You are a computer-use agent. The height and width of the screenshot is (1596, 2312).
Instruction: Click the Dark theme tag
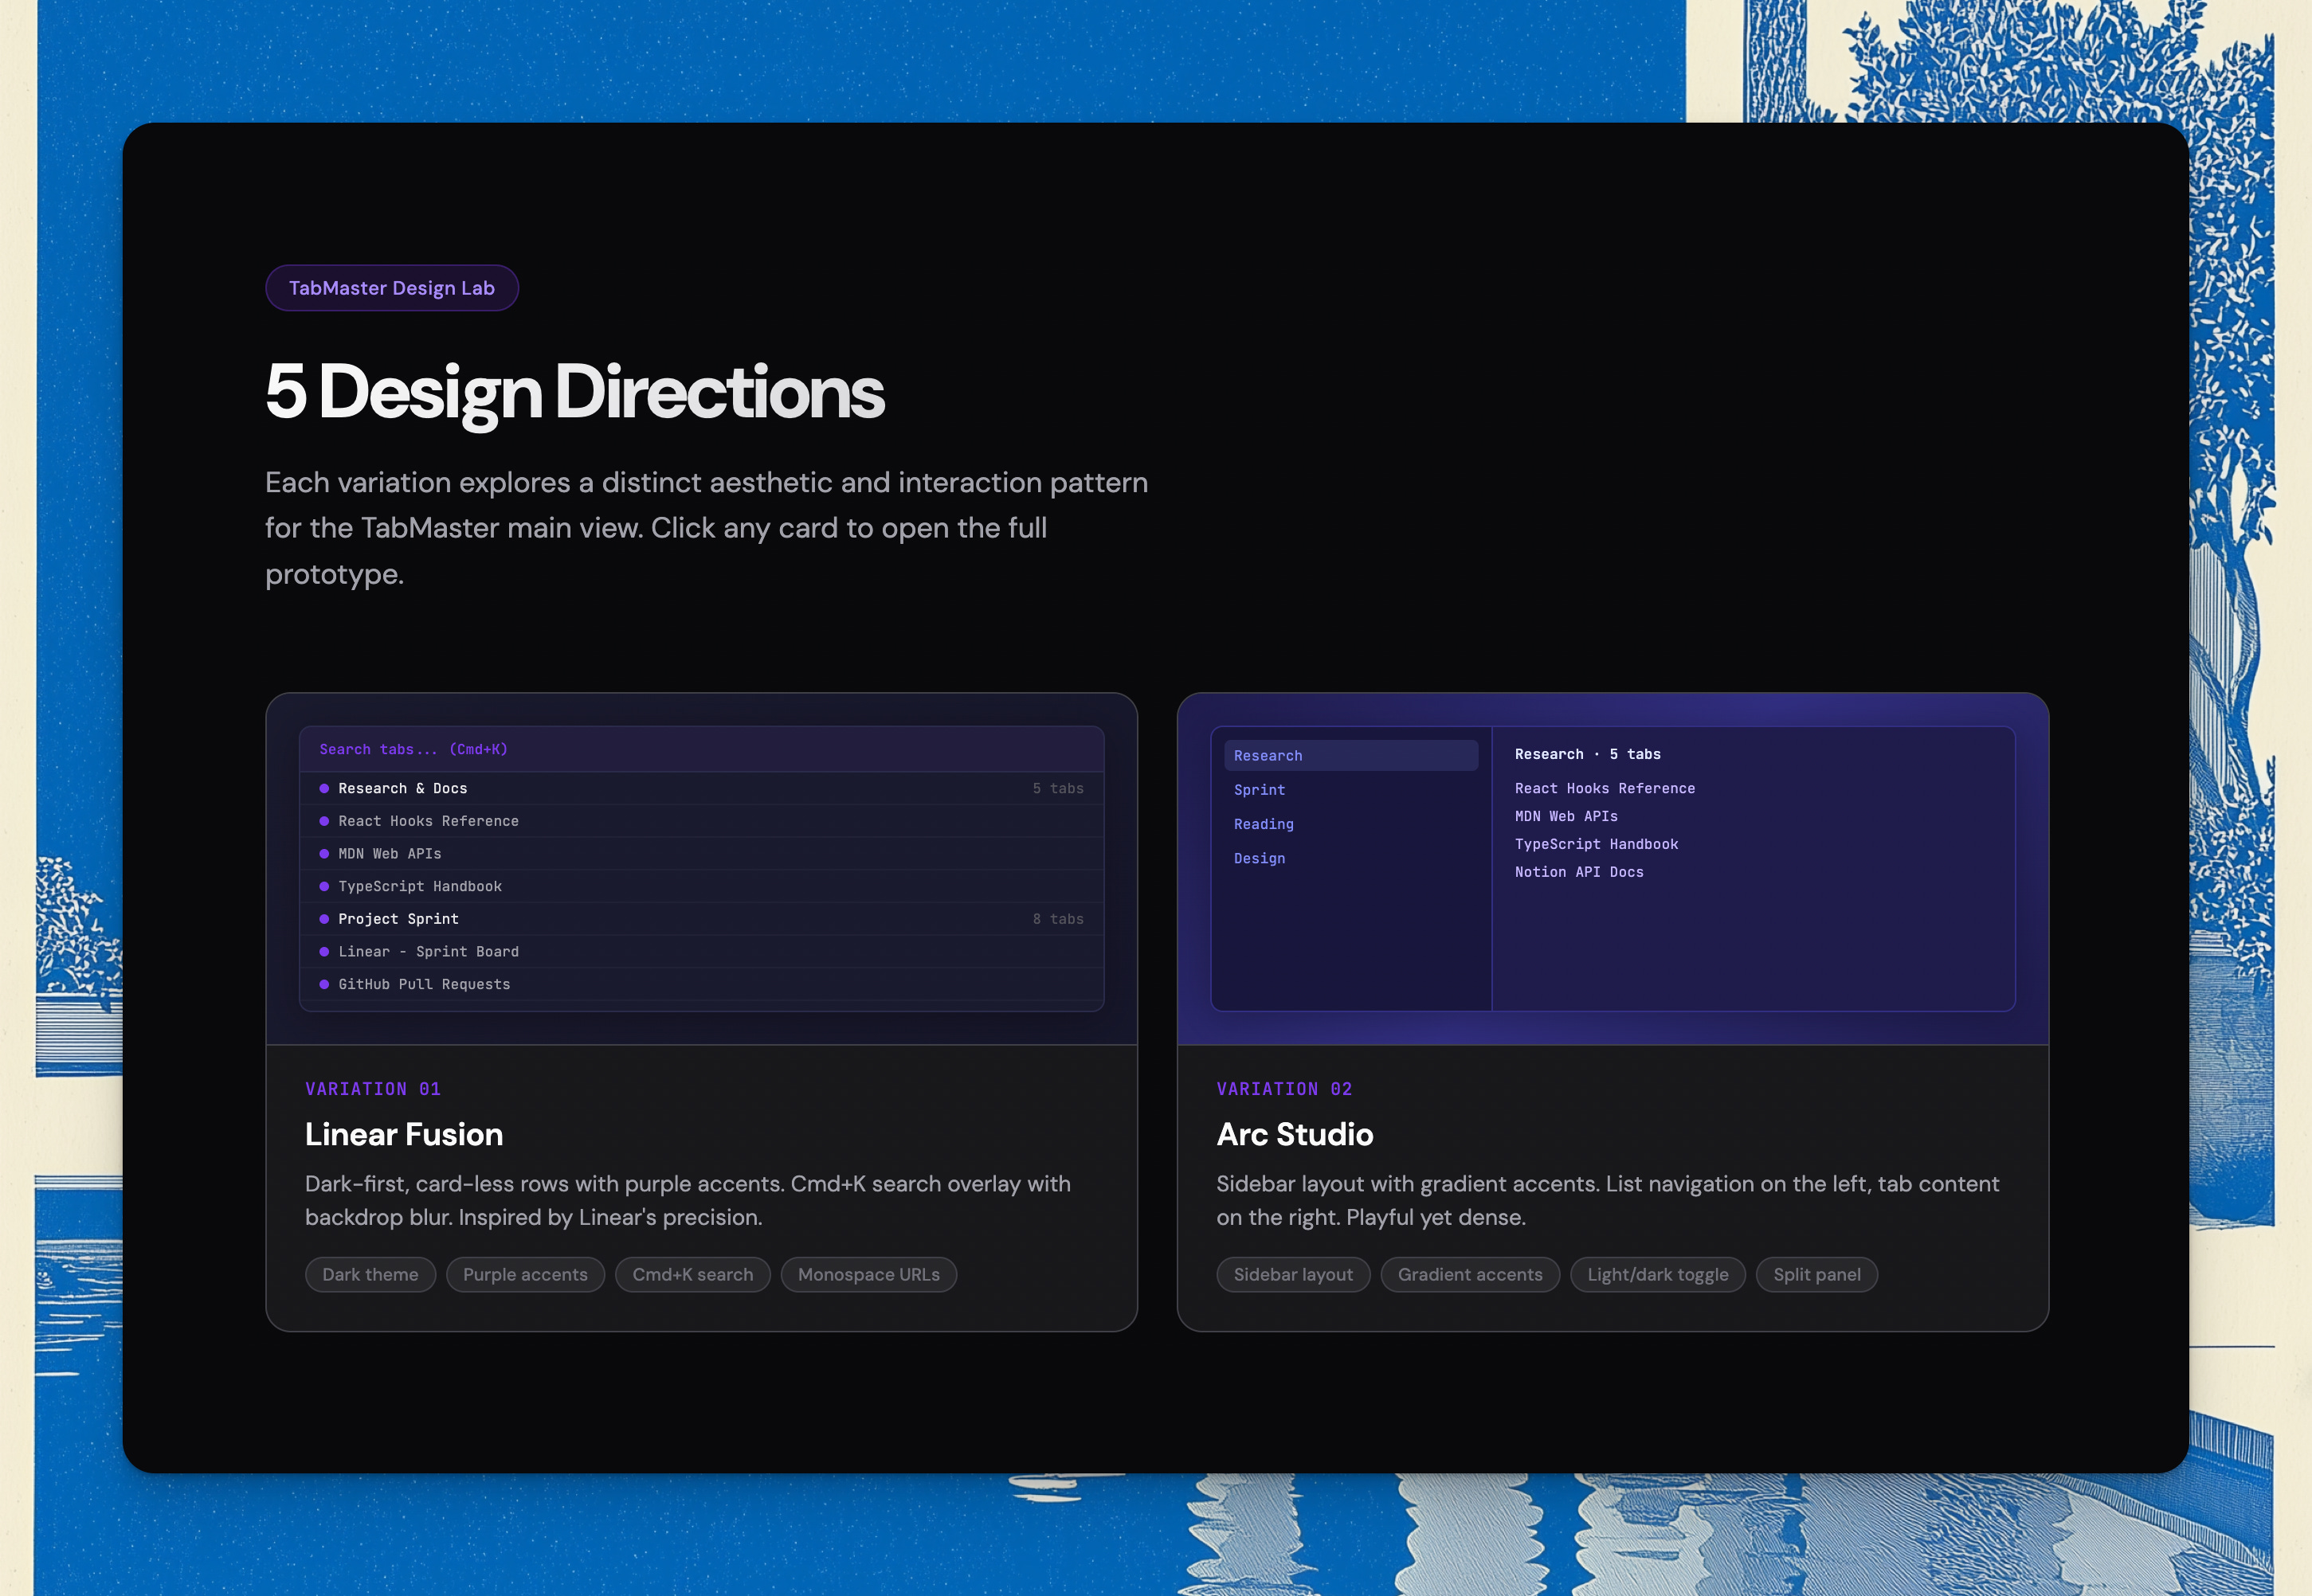tap(370, 1274)
